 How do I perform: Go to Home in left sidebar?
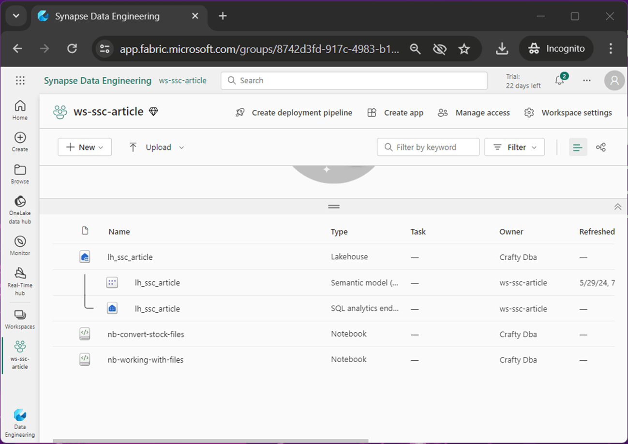(20, 110)
